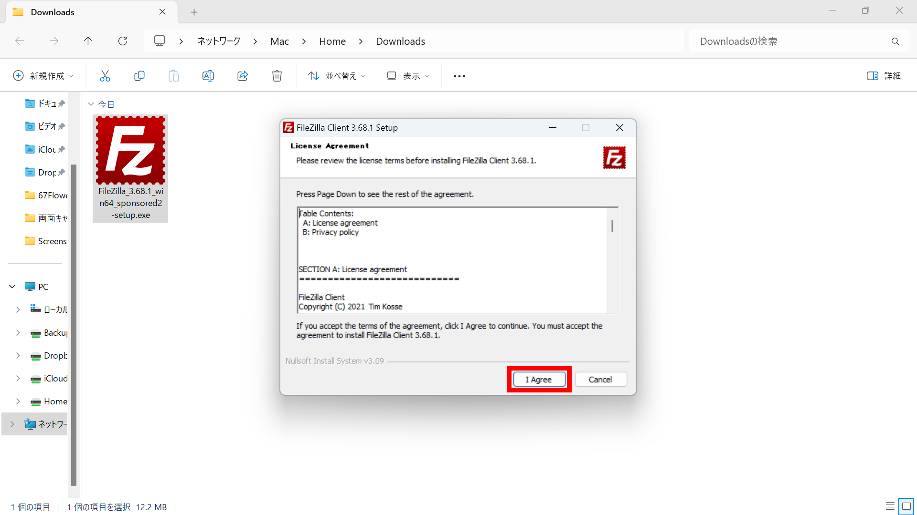Go up one folder level
Viewport: 917px width, 515px height.
coord(88,41)
